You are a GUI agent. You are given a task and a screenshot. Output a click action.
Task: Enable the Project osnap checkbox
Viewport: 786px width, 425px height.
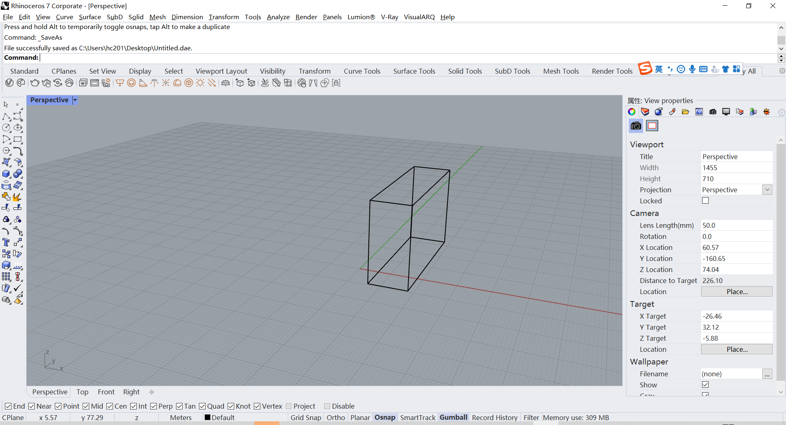tap(289, 406)
